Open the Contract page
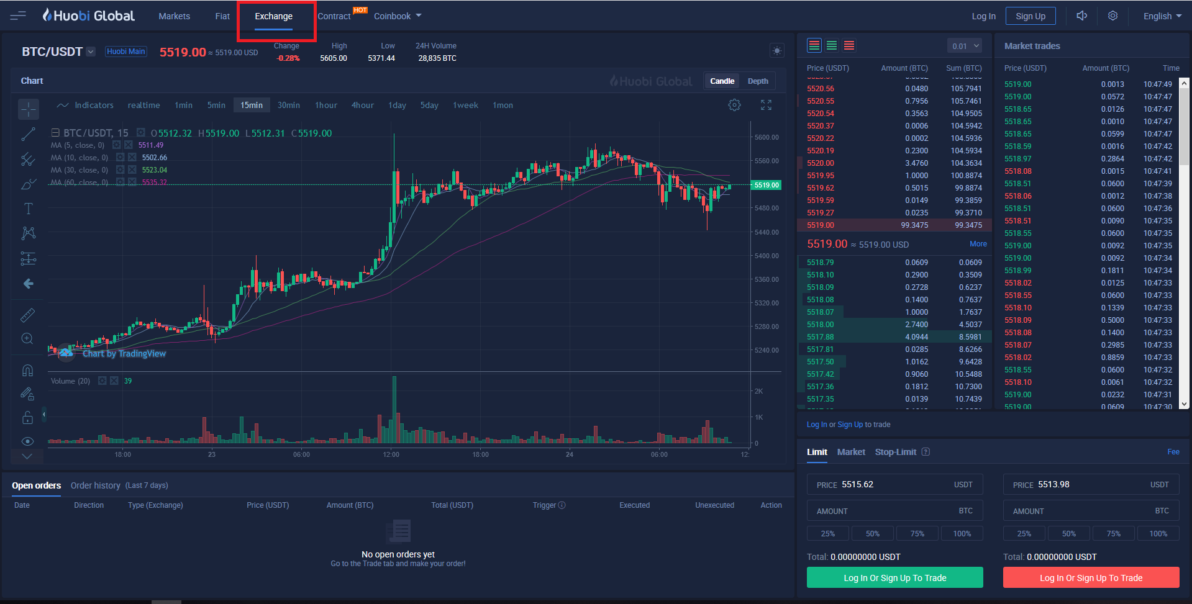 pos(334,16)
